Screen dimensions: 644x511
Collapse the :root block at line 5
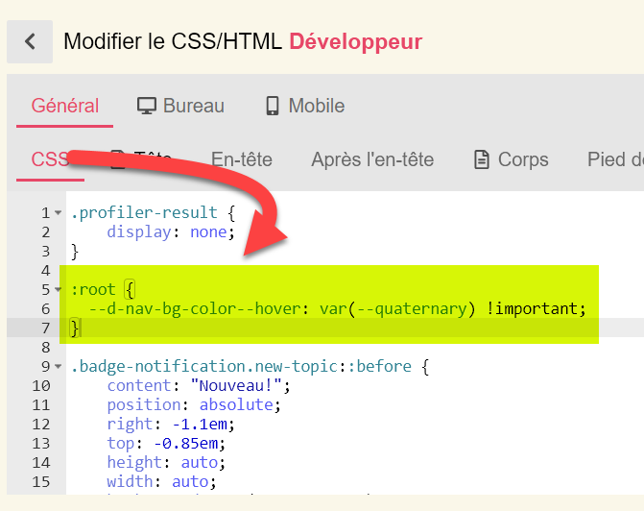(x=59, y=289)
